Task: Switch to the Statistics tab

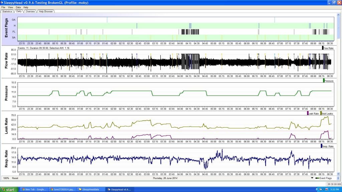Action: click(7, 11)
